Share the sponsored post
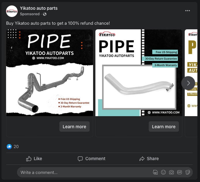The height and width of the screenshot is (182, 200). pos(149,159)
